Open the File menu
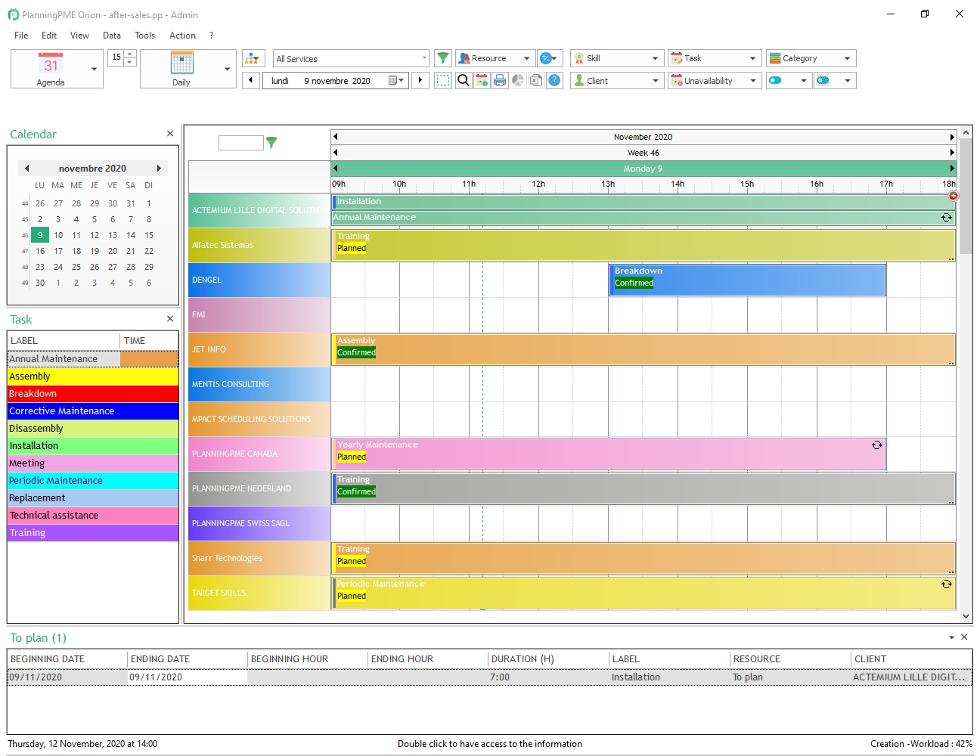 (21, 36)
